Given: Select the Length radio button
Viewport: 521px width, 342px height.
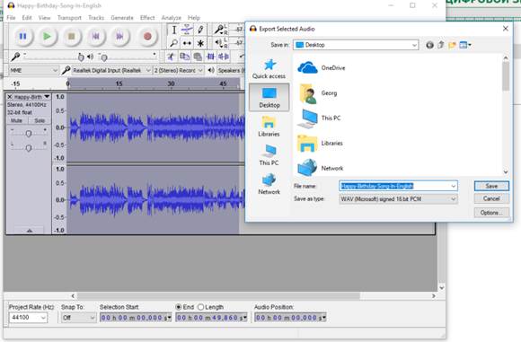Looking at the screenshot, I should 200,307.
